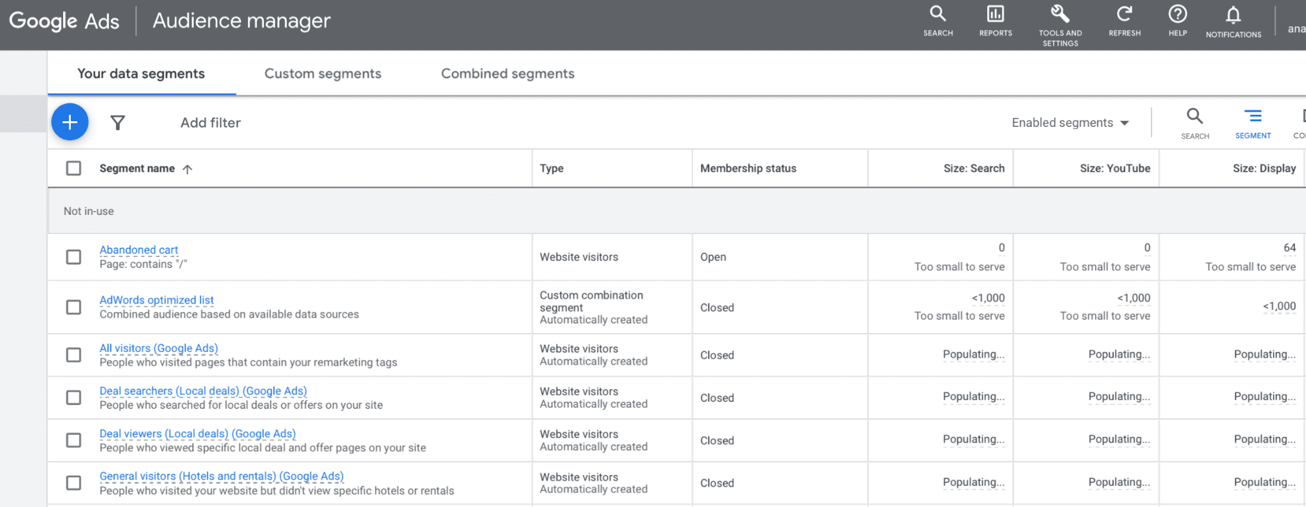This screenshot has height=507, width=1306.
Task: Open Tools and Settings wrench
Action: coord(1060,26)
